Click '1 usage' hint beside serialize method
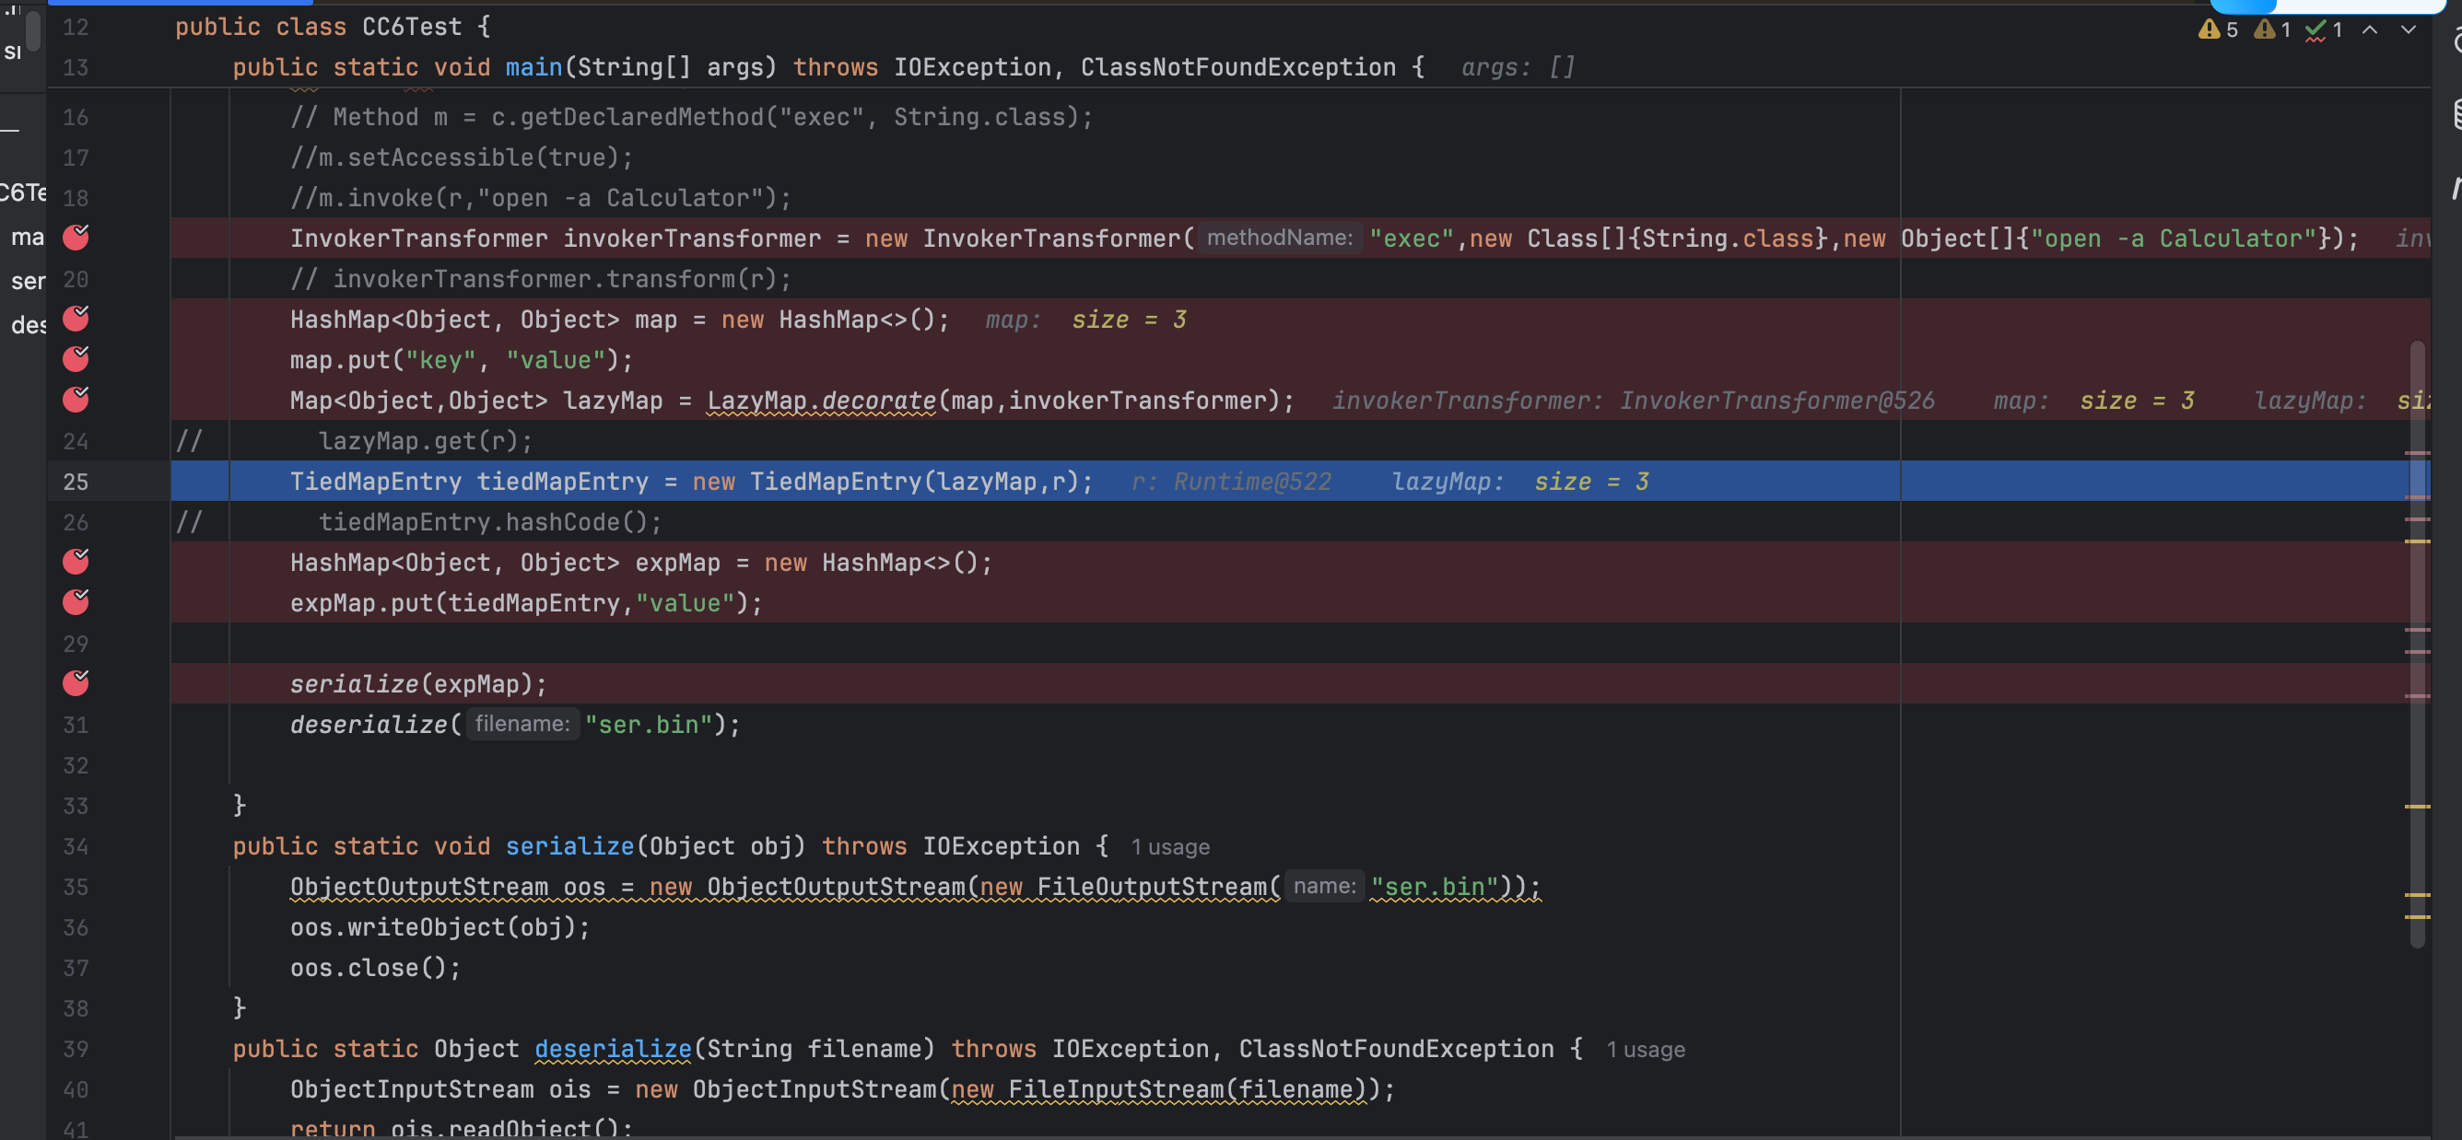Screen dimensions: 2462x1140 pos(1170,847)
